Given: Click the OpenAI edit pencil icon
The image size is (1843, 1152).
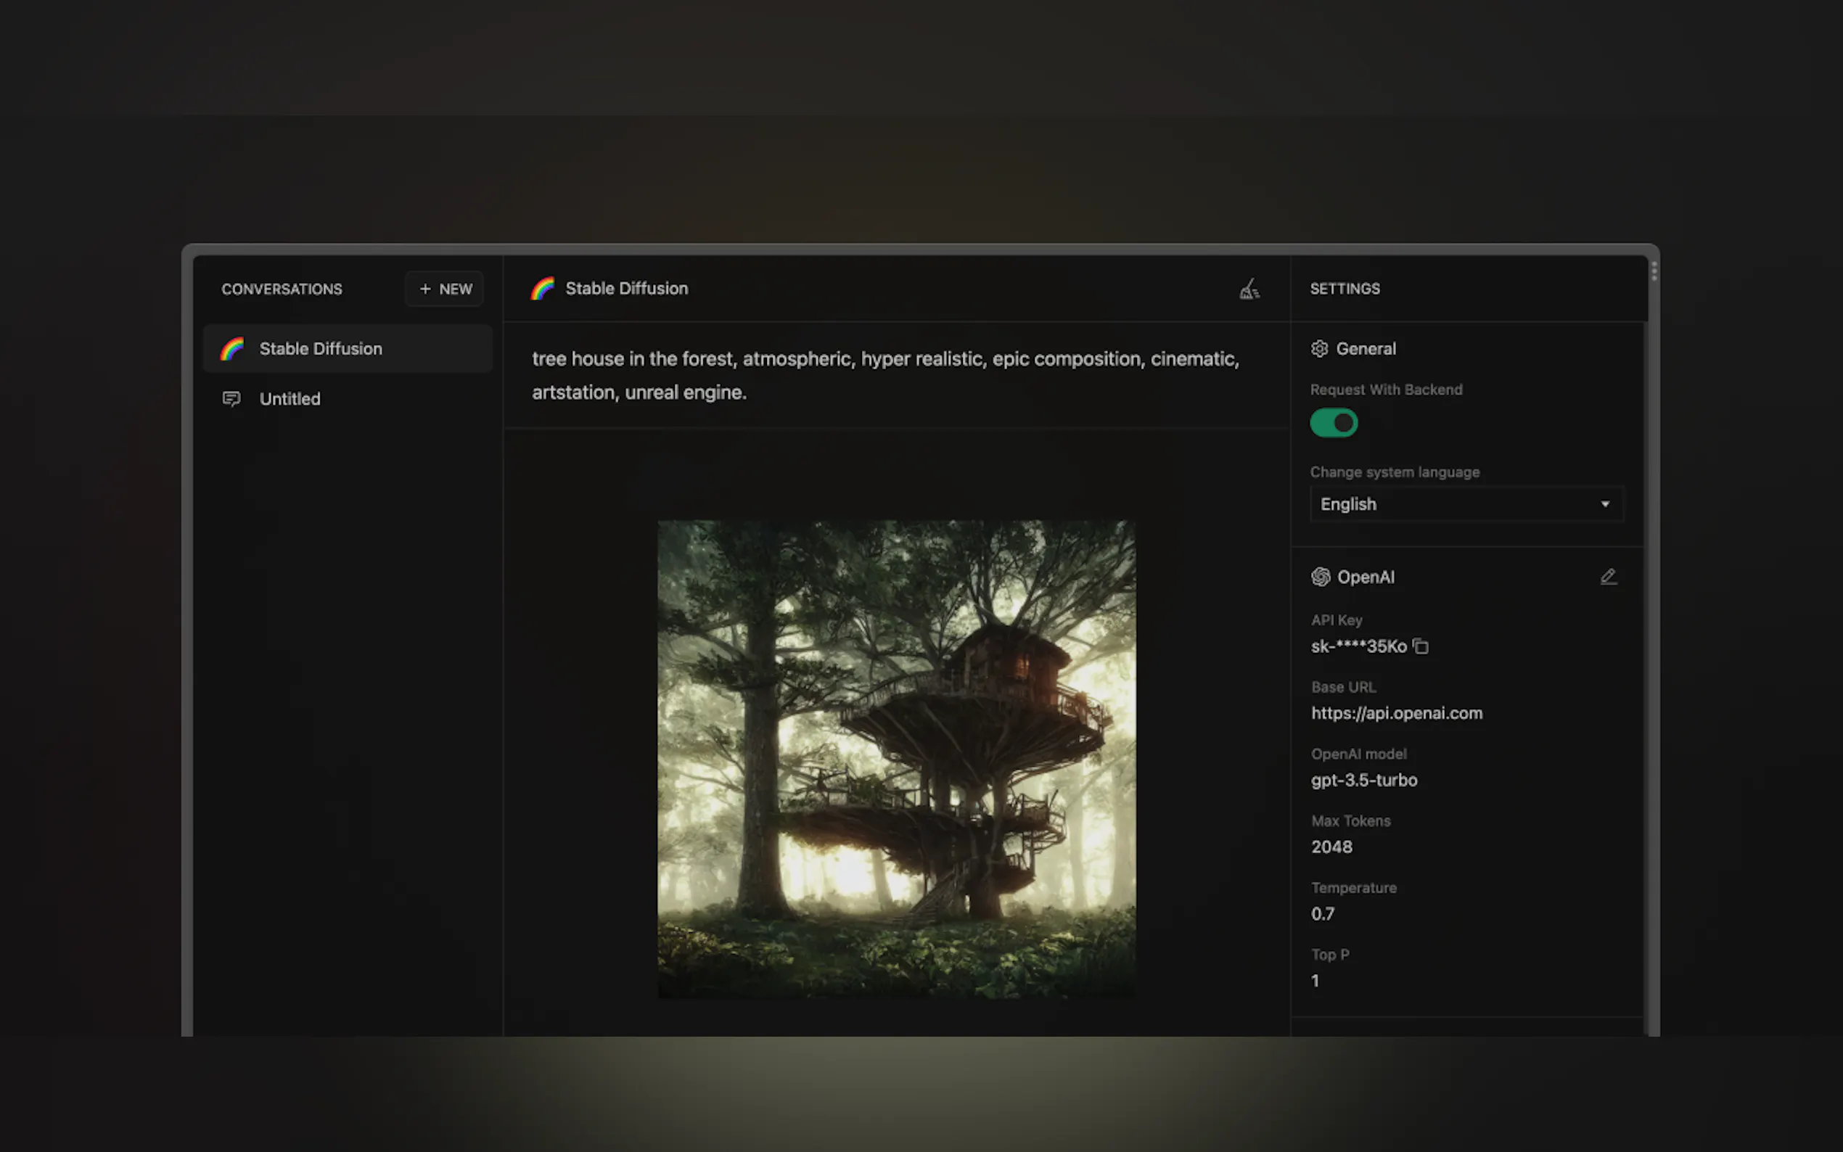Looking at the screenshot, I should tap(1608, 577).
